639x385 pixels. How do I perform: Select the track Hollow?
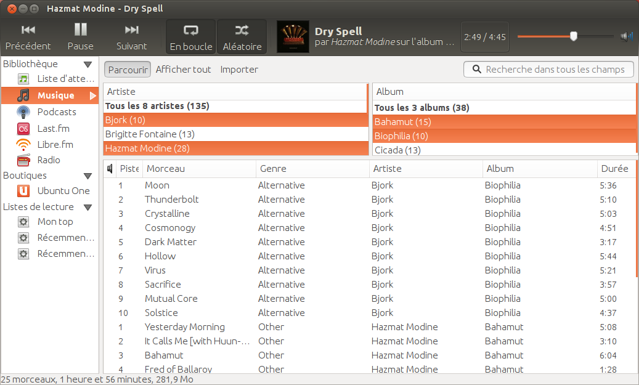click(x=369, y=256)
